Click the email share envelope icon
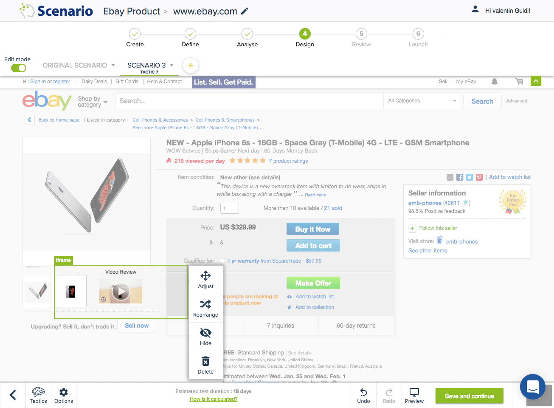554x408 pixels. [x=450, y=177]
